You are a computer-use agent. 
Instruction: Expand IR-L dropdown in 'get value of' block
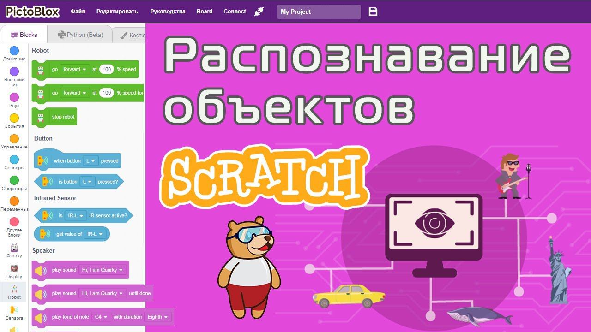(95, 234)
